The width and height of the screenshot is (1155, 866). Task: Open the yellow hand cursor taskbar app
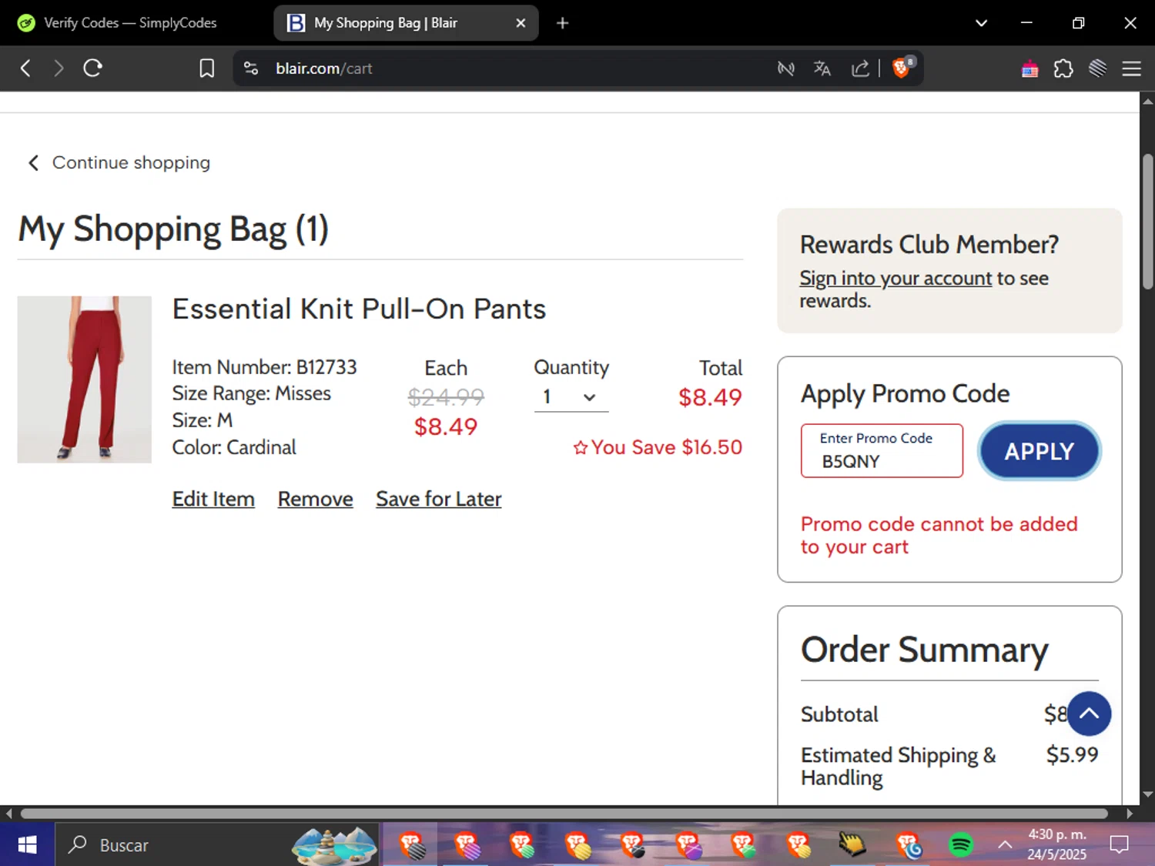pyautogui.click(x=852, y=844)
